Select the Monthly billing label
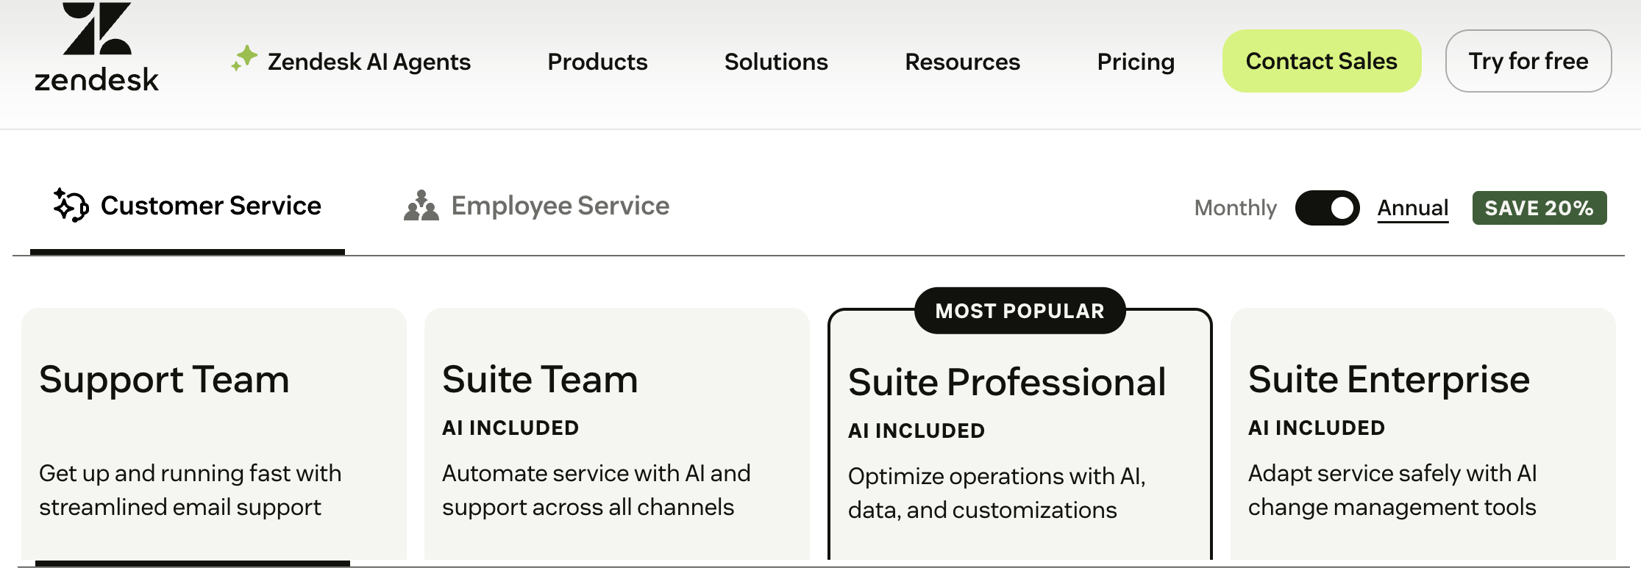1641x573 pixels. coord(1235,208)
